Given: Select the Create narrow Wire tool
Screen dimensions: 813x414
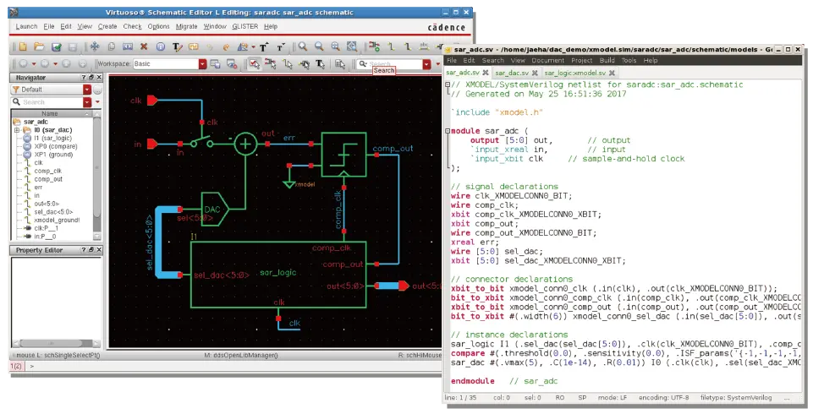Looking at the screenshot, I should (392, 46).
